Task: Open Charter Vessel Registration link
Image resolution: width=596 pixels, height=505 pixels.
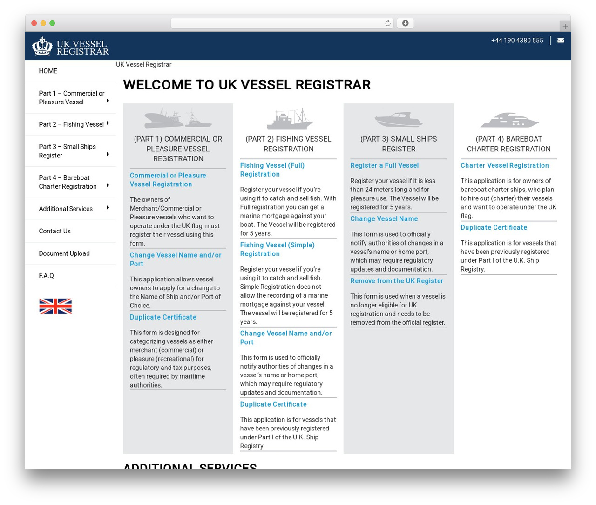Action: pos(505,165)
